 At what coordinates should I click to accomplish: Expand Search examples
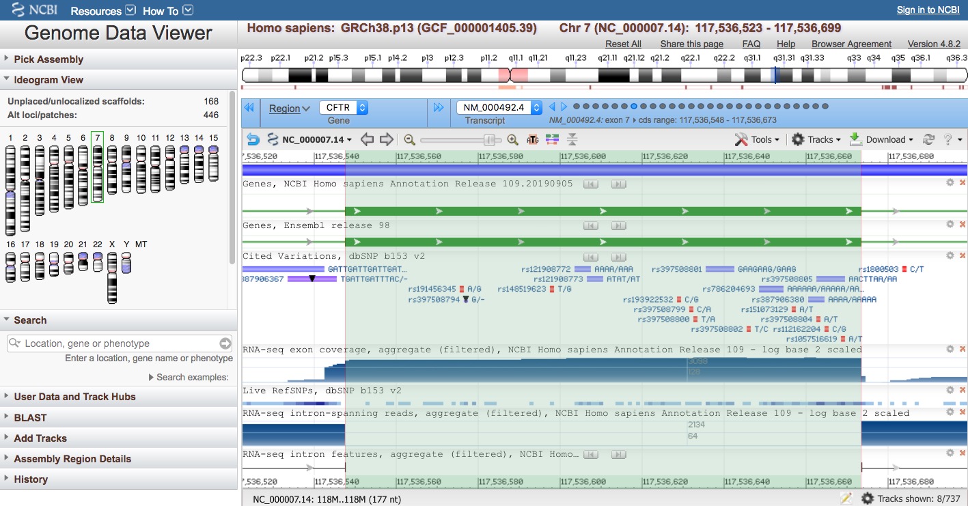click(189, 377)
